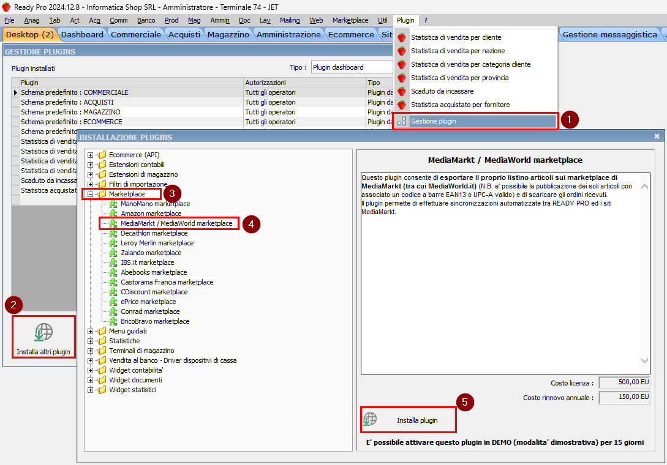Click the Costo licenza value field
The width and height of the screenshot is (667, 465).
624,382
